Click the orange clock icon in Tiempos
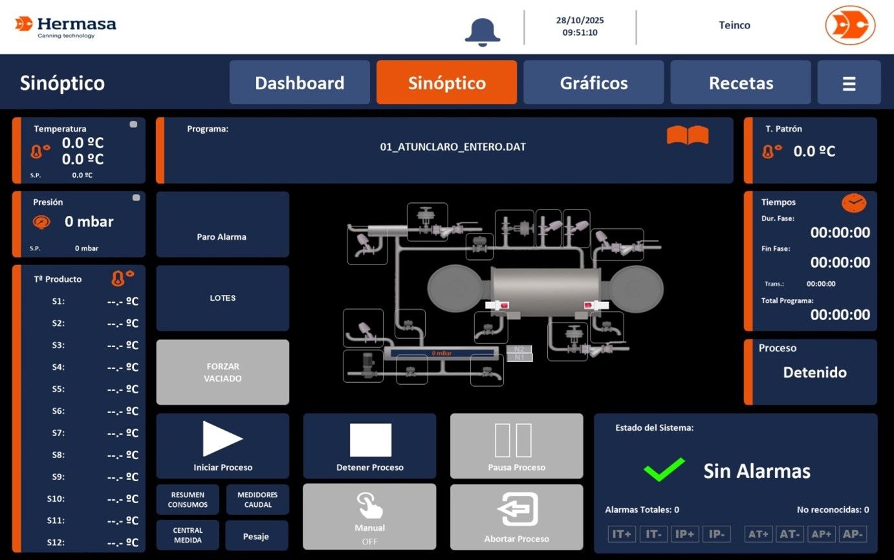 click(854, 203)
